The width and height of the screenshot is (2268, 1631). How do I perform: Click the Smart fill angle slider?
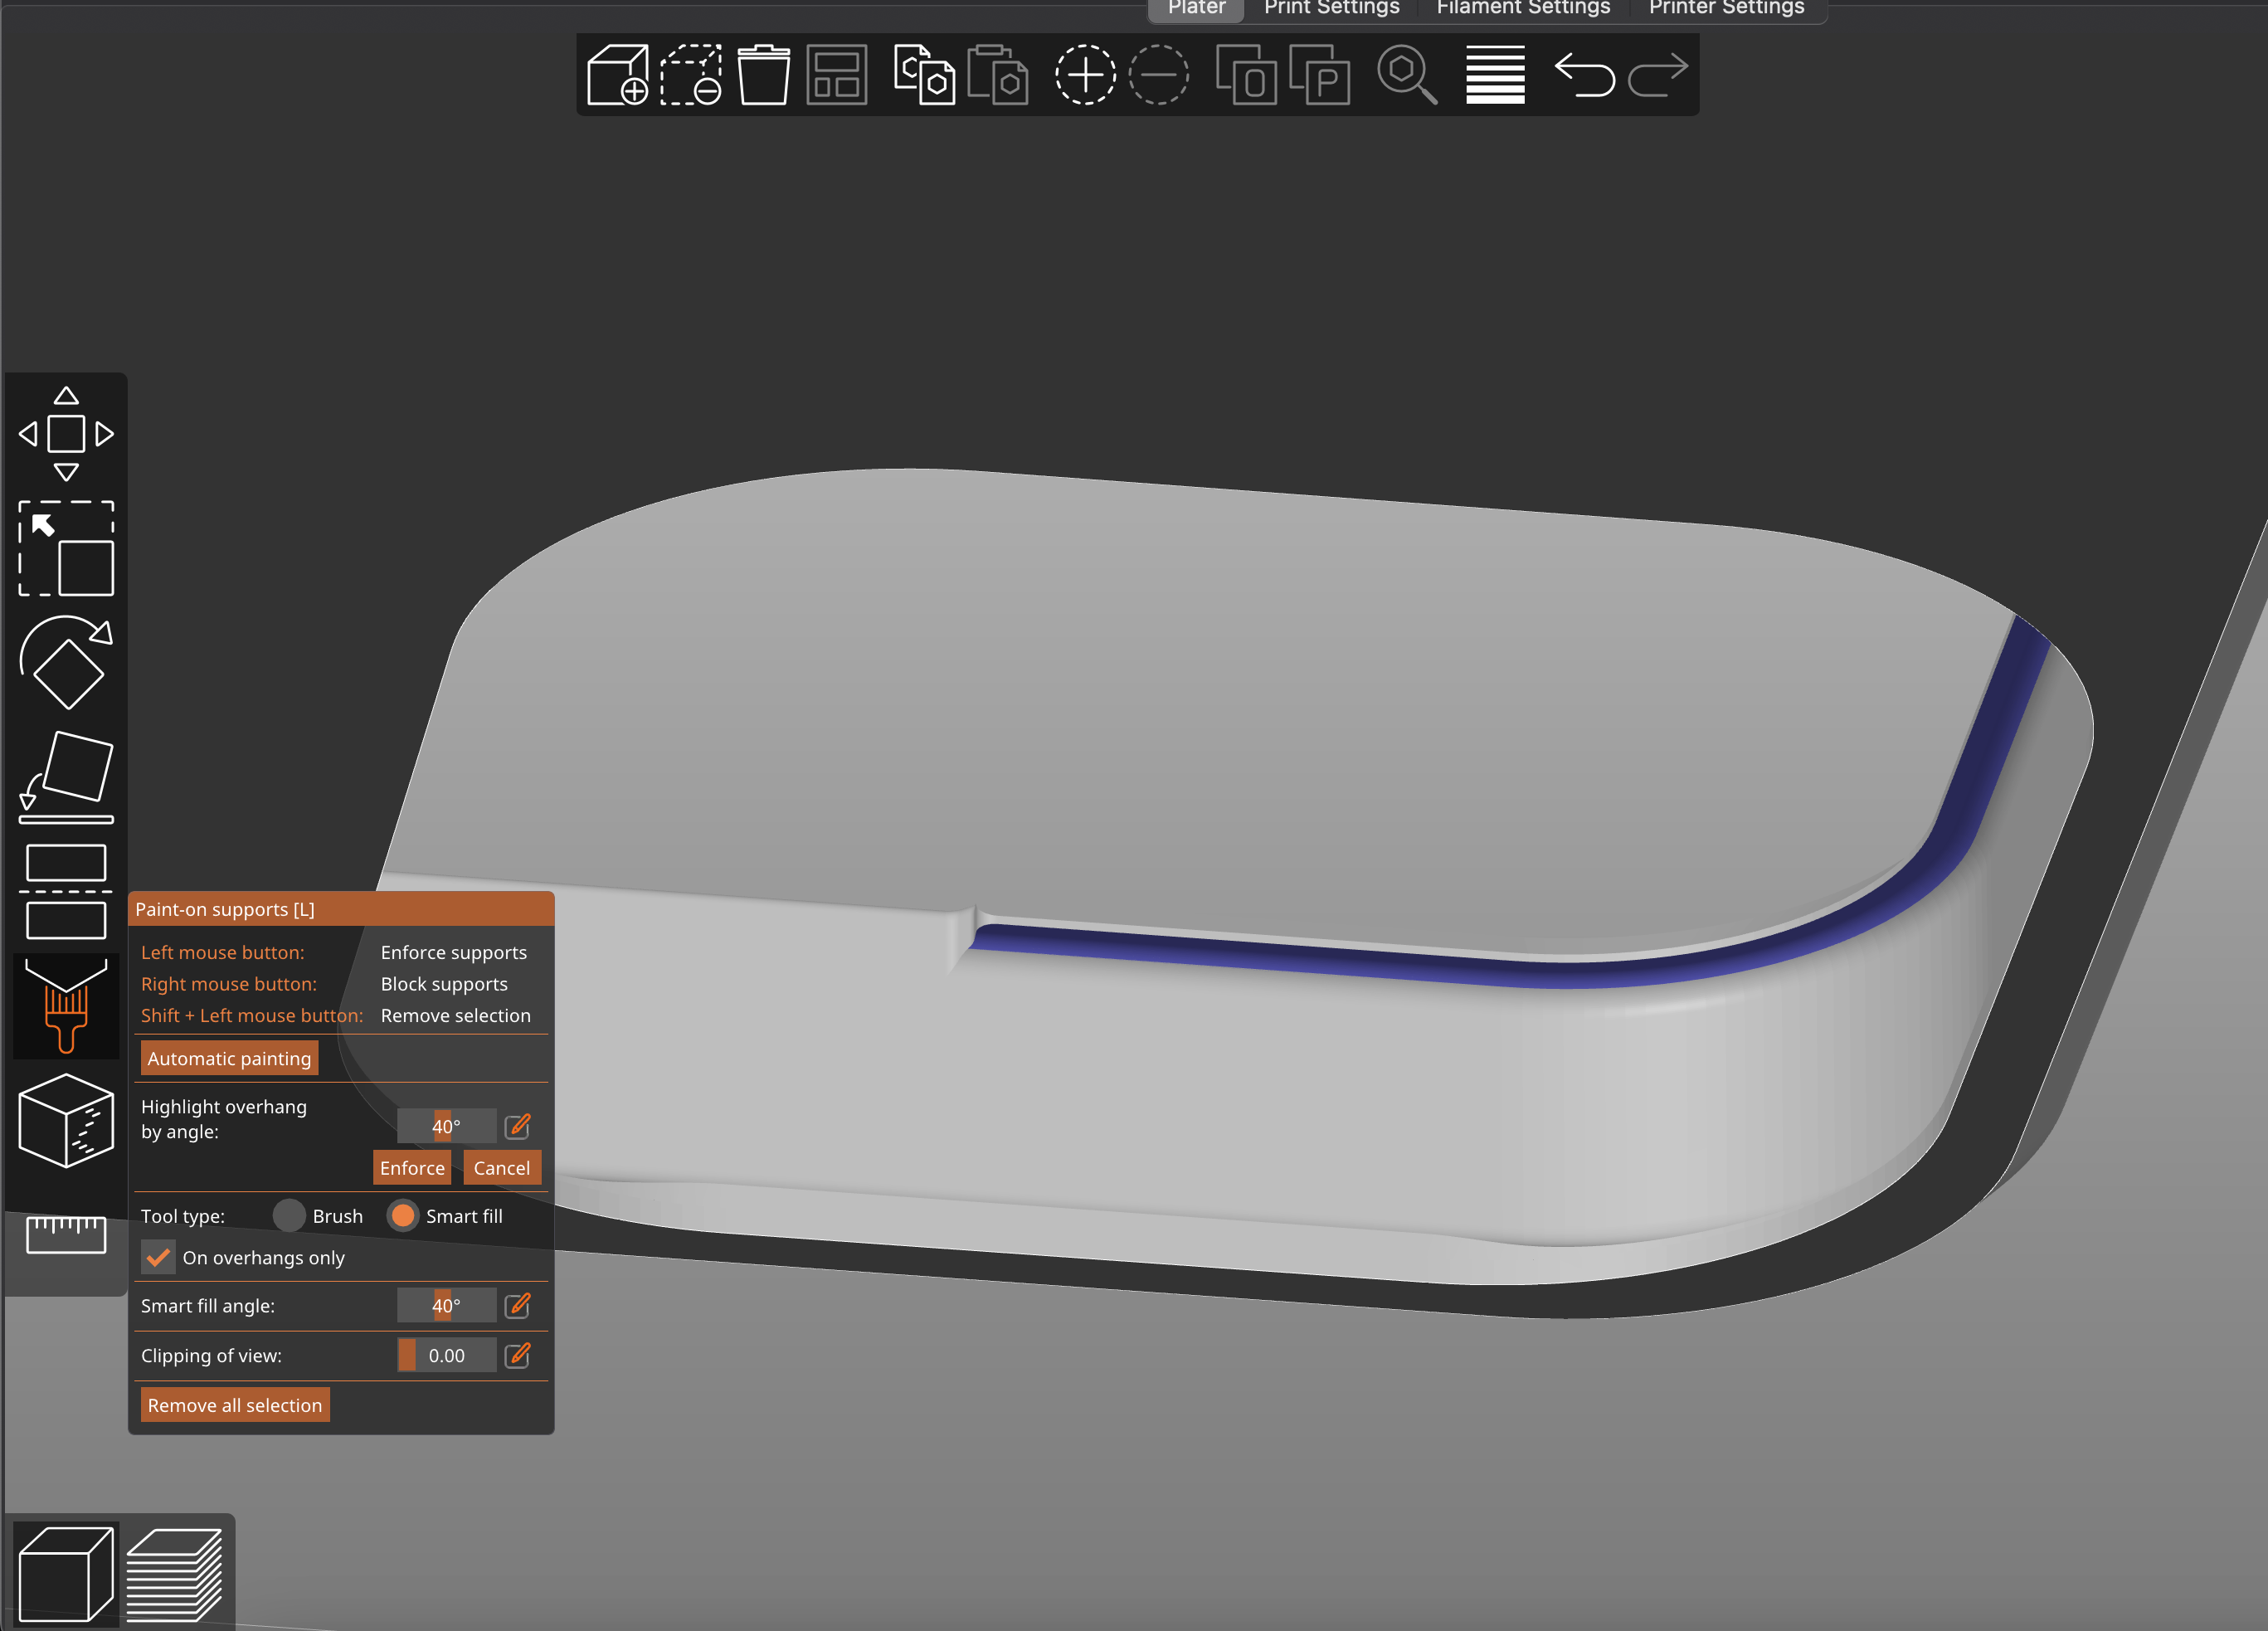tap(446, 1305)
